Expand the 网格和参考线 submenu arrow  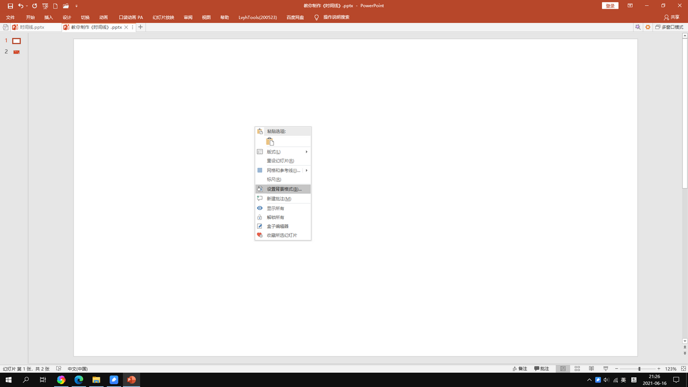coord(307,170)
